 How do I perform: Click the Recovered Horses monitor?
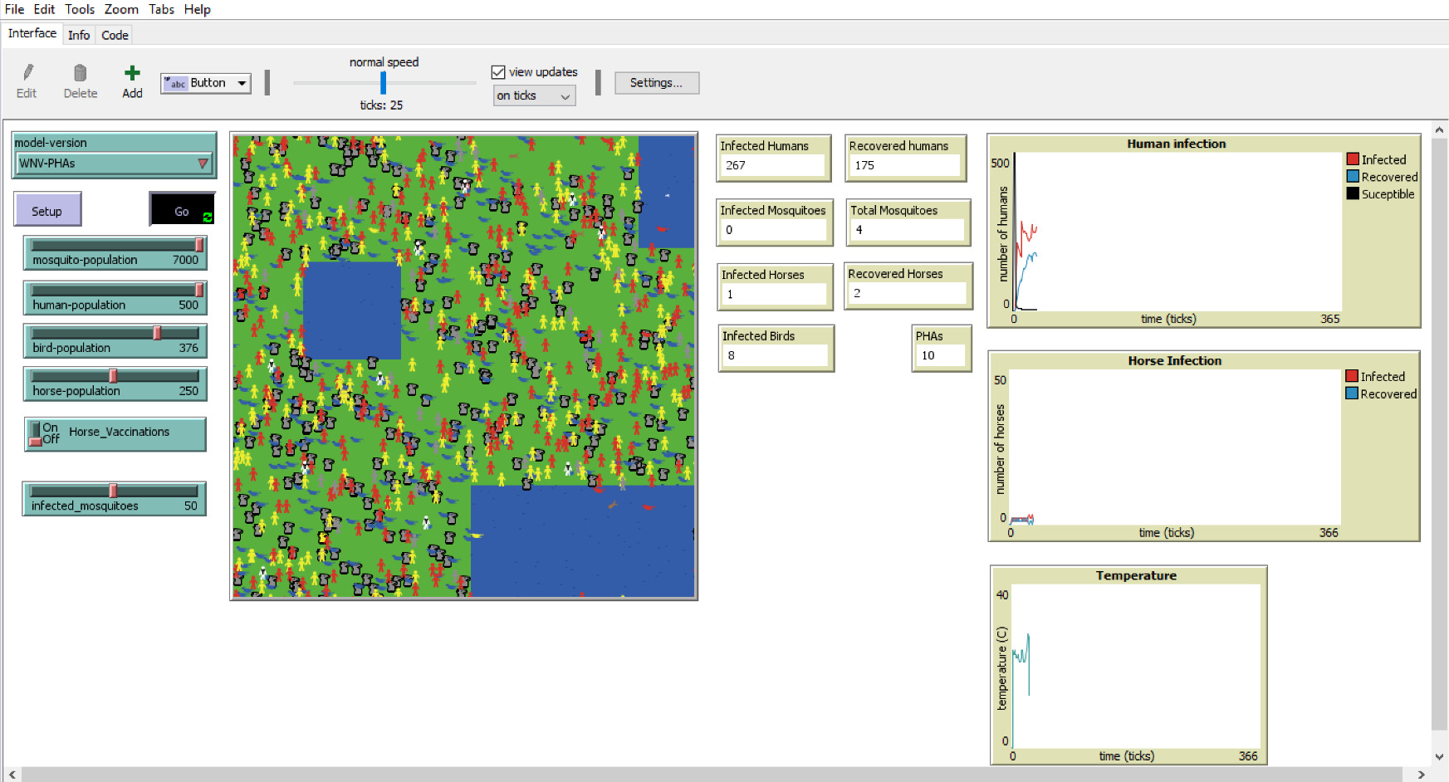908,286
